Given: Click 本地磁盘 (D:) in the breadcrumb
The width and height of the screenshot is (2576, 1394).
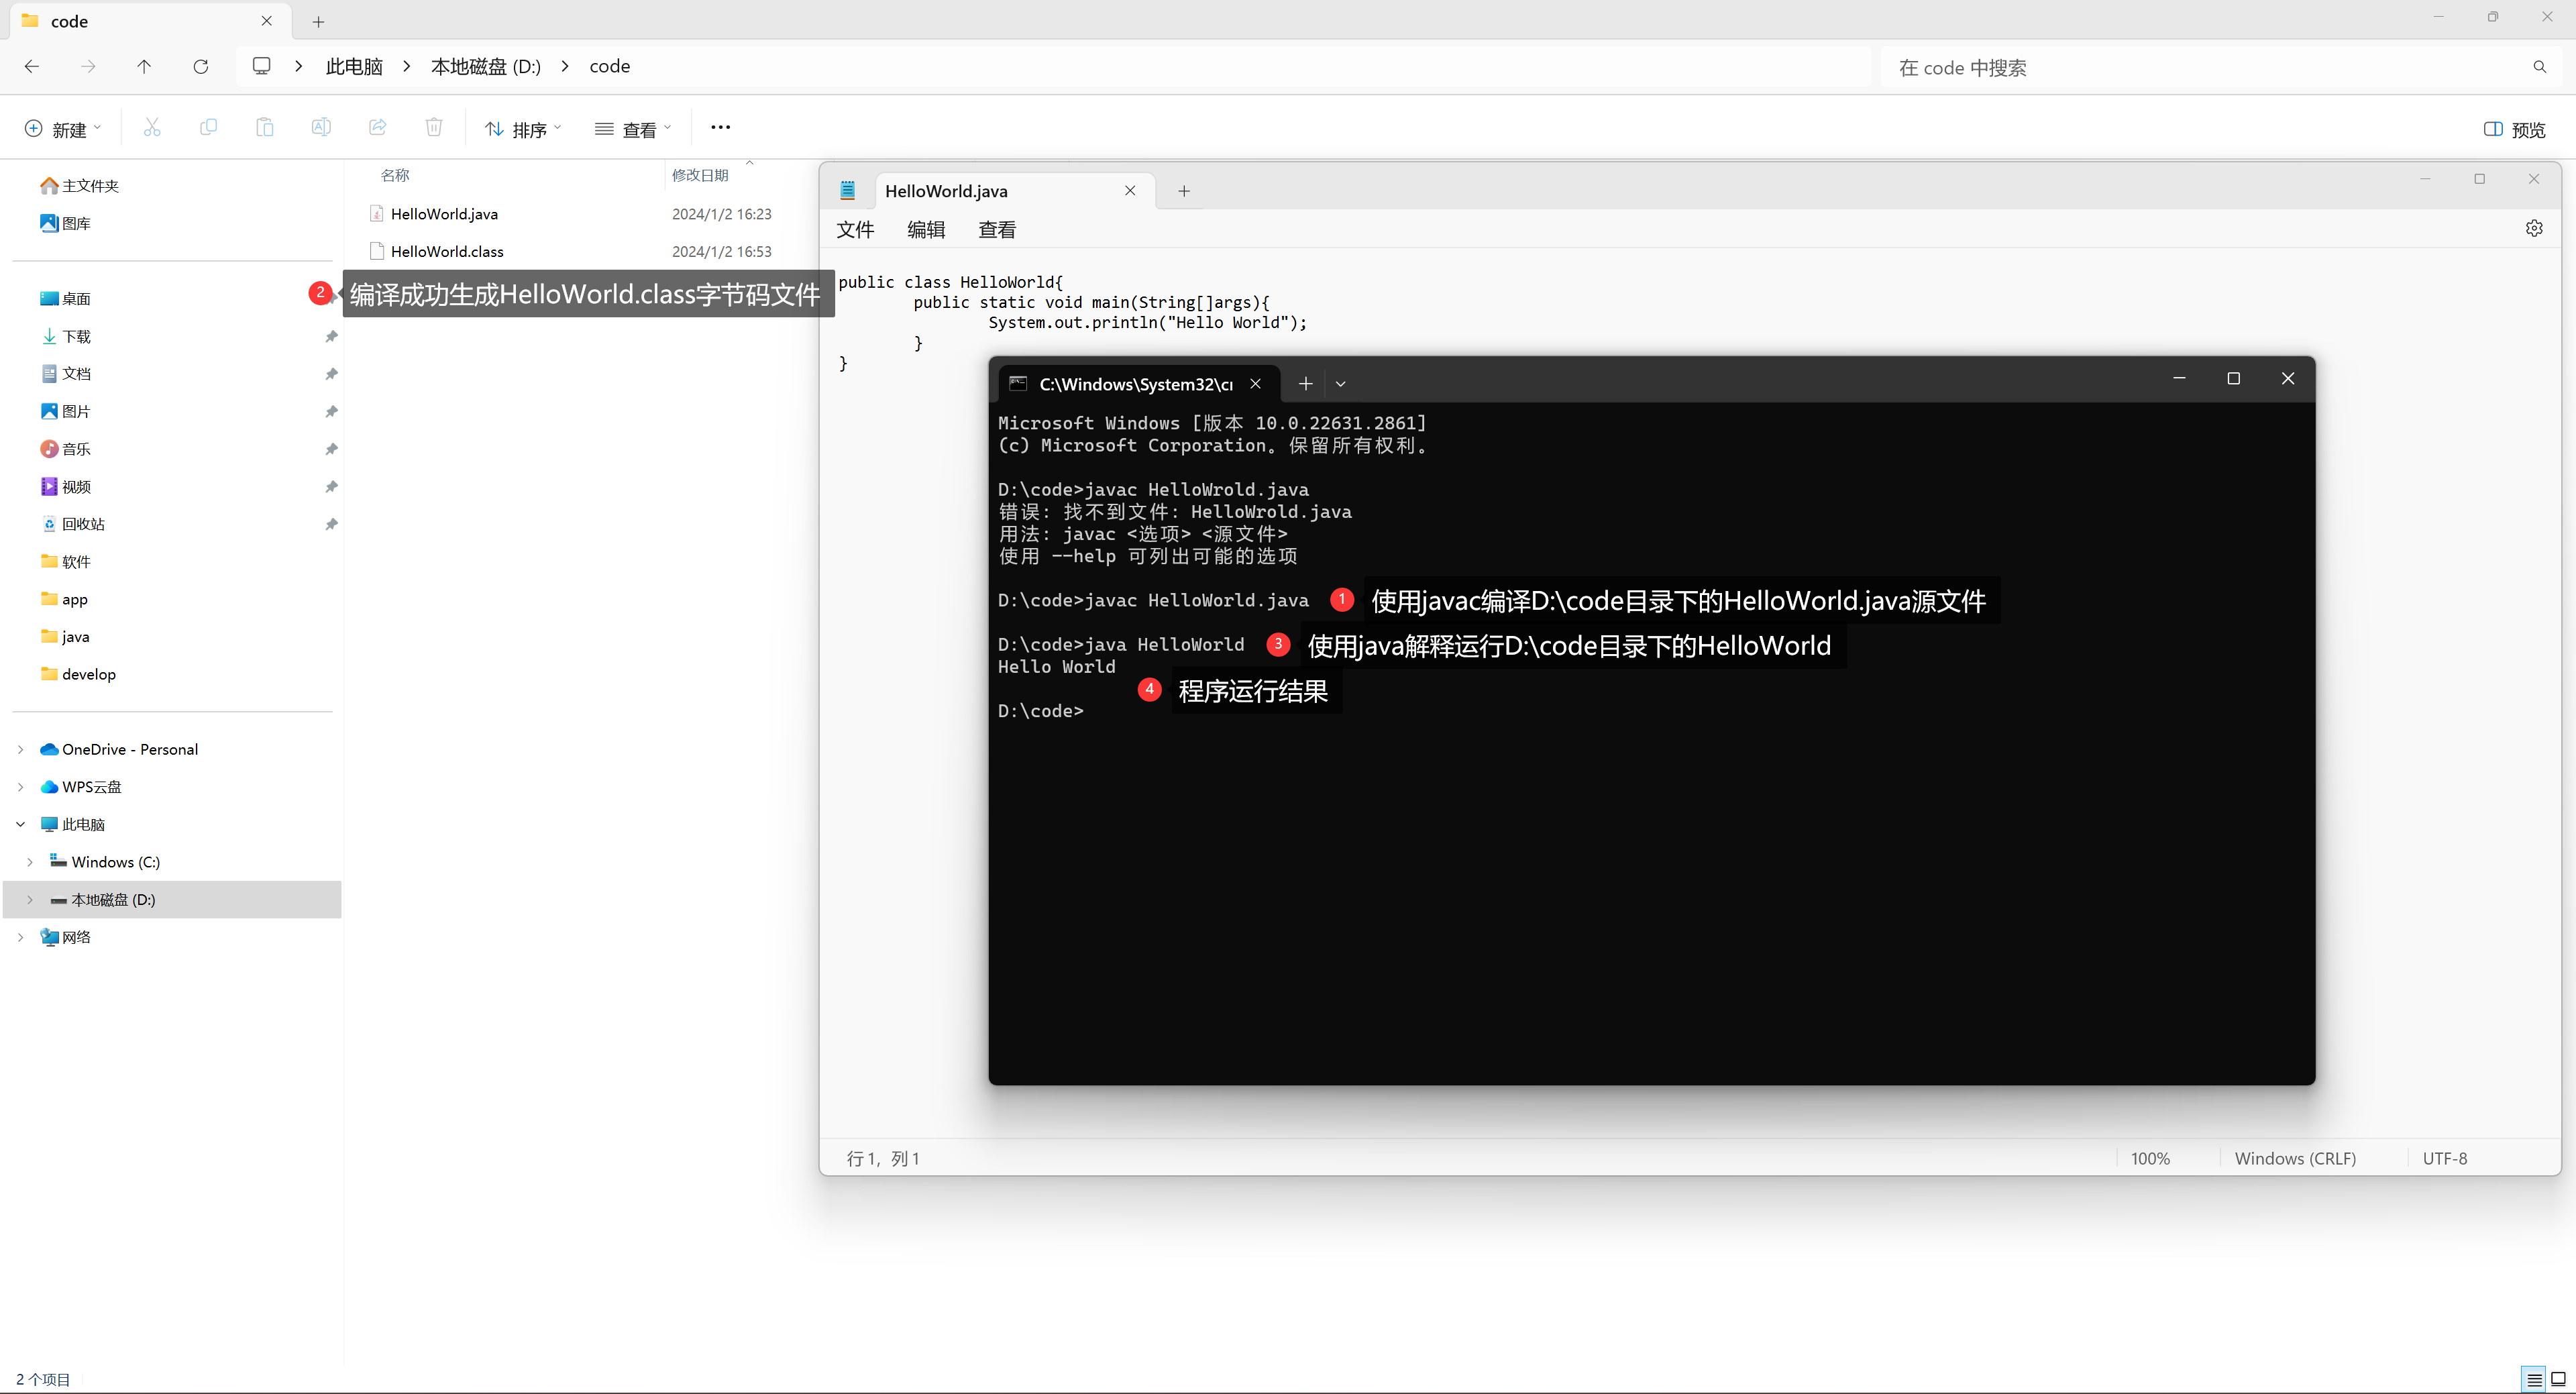Looking at the screenshot, I should 486,66.
